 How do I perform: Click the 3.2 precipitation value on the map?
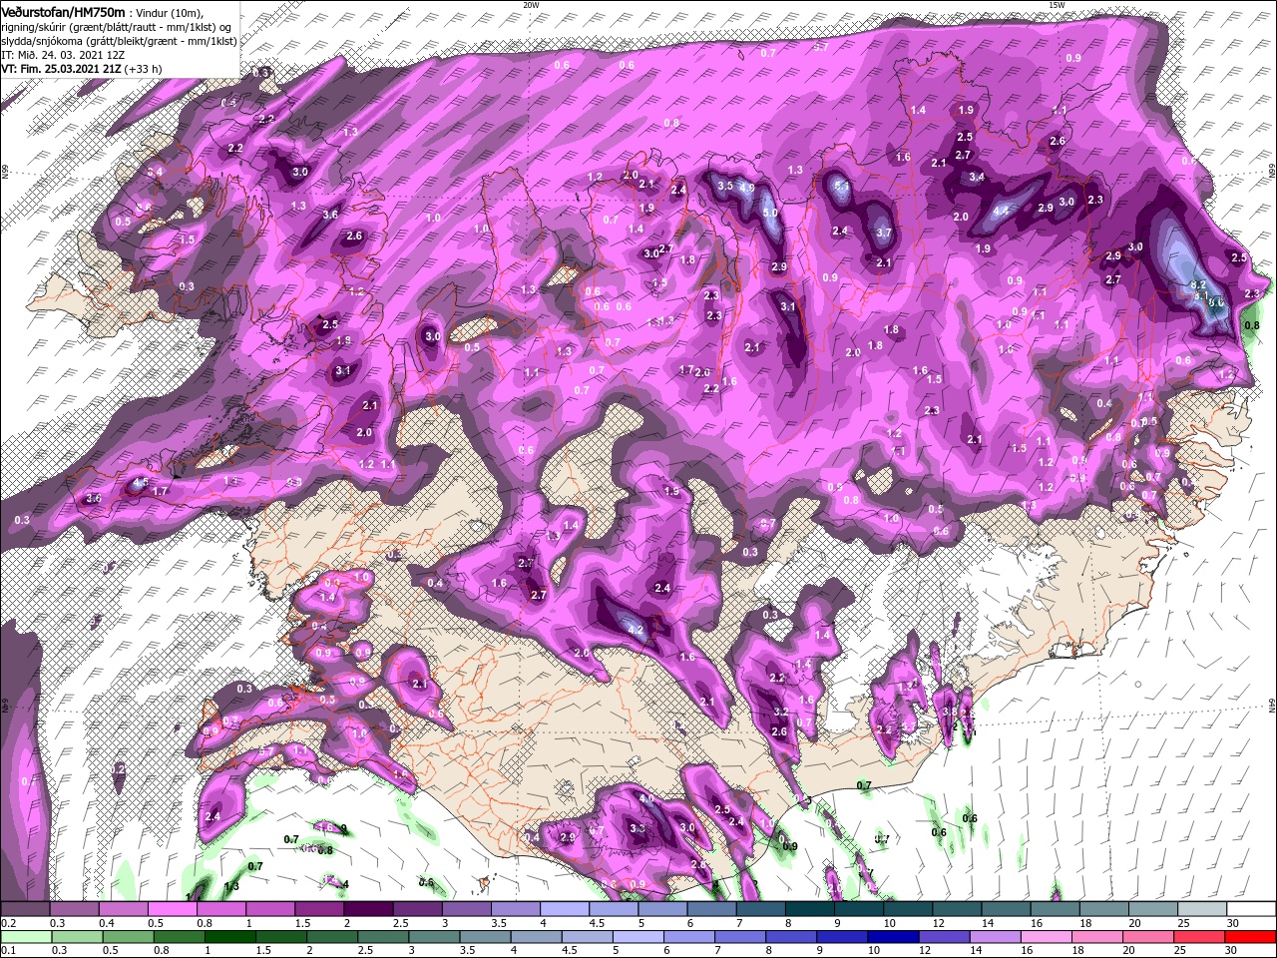point(781,712)
